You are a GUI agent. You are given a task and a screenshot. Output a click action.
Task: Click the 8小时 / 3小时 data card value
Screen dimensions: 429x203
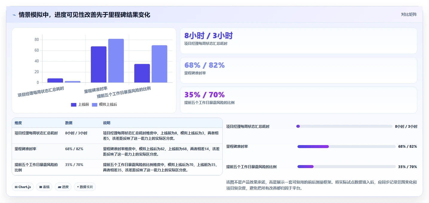208,36
